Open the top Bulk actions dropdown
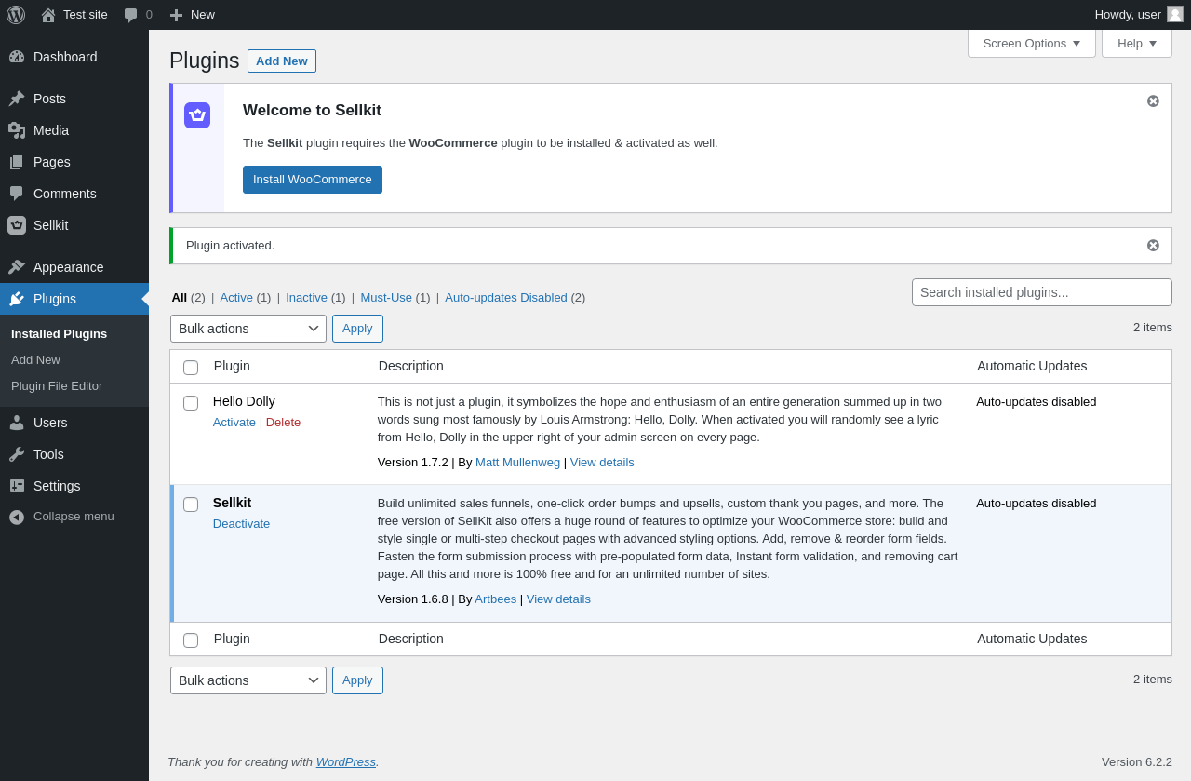 (248, 329)
